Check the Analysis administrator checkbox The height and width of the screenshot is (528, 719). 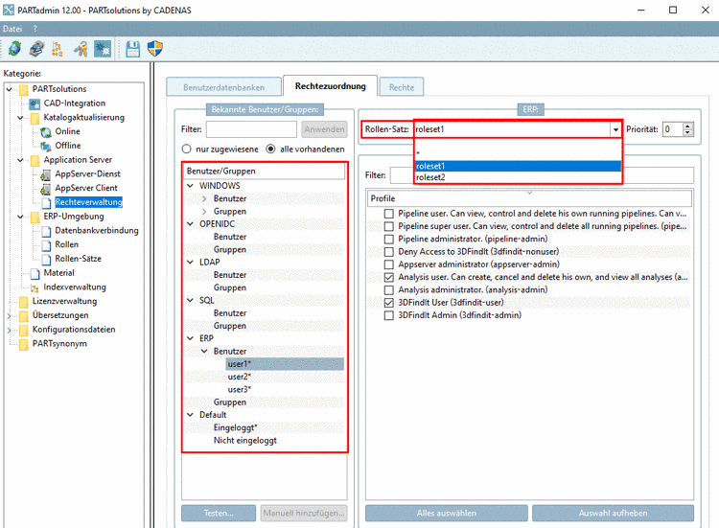click(x=389, y=290)
